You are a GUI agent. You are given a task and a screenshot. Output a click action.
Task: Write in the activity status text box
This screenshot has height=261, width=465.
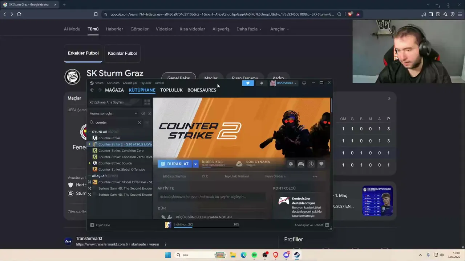click(211, 197)
